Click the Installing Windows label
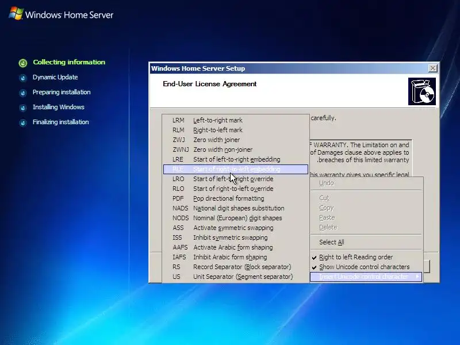Viewport: 460px width, 345px height. pyautogui.click(x=59, y=107)
